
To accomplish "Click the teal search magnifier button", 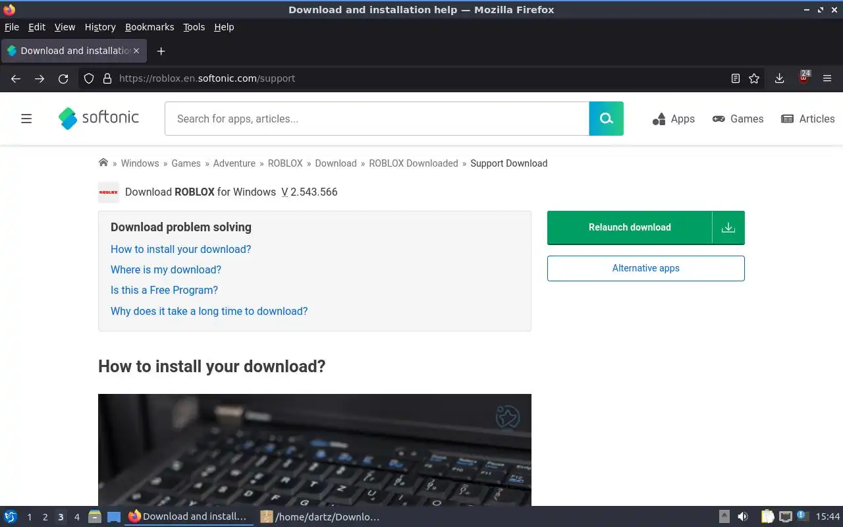I will 607,119.
